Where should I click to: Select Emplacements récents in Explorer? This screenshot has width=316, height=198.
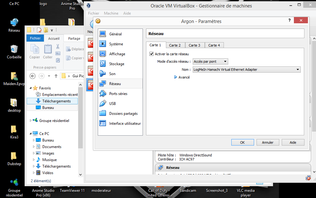click(x=57, y=94)
